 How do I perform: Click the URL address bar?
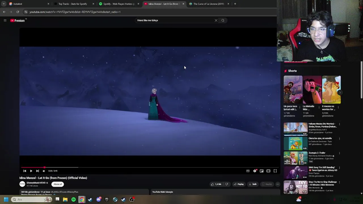click(150, 12)
